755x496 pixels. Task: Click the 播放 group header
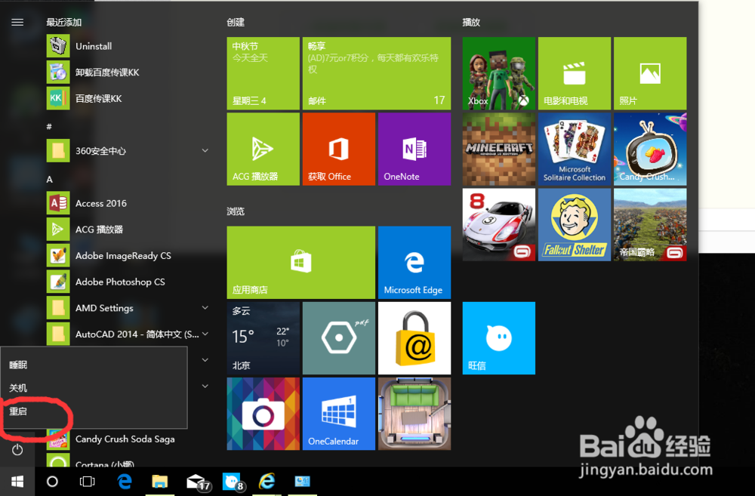[x=471, y=22]
